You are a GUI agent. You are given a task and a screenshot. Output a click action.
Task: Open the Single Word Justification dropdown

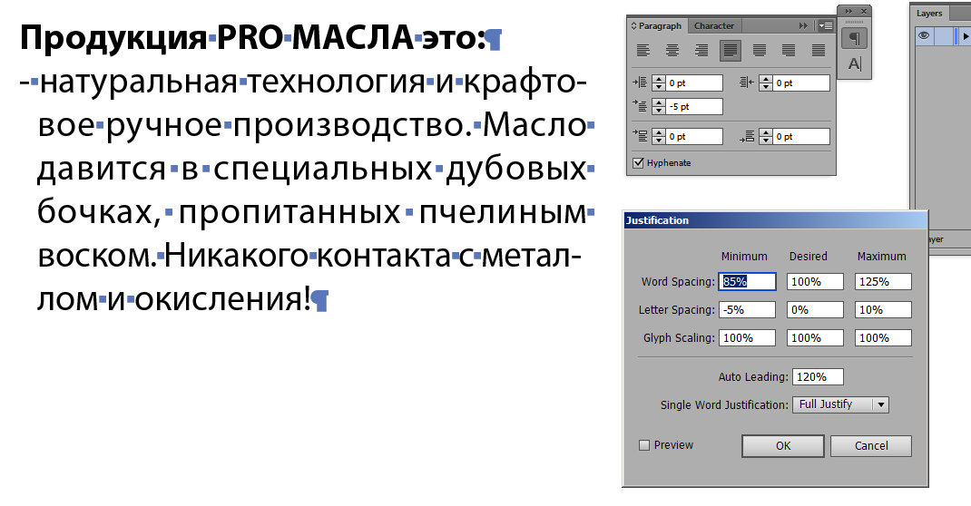coord(840,404)
